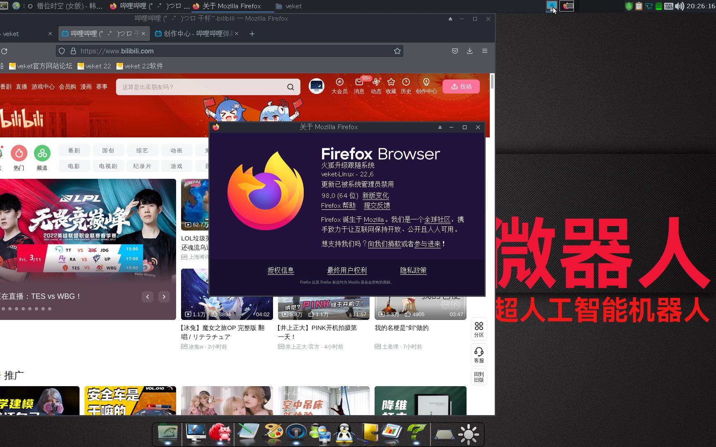This screenshot has width=716, height=447.
Task: Launch the paint palette icon in dock
Action: (x=272, y=433)
